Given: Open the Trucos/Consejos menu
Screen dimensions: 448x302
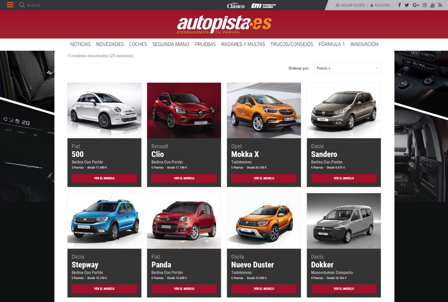Looking at the screenshot, I should [292, 44].
